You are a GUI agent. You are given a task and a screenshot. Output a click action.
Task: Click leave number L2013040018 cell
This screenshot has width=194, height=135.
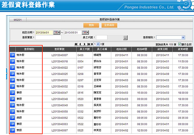pos(59,61)
